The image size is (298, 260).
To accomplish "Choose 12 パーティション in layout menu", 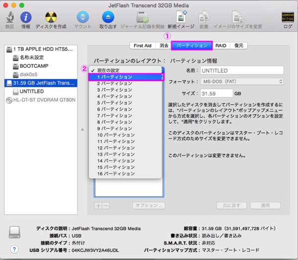I will pos(125,148).
